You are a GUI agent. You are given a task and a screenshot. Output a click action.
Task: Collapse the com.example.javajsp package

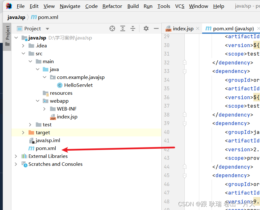(x=45, y=77)
